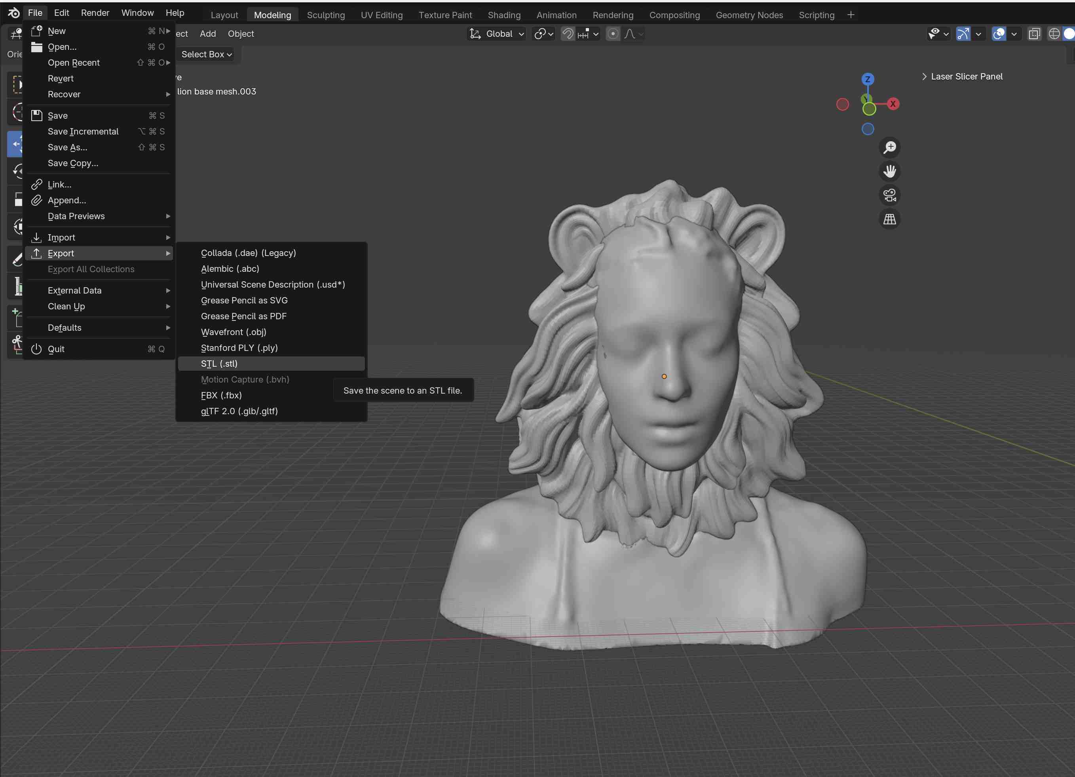The image size is (1075, 777).
Task: Switch to the Geometry Nodes workspace tab
Action: point(749,15)
